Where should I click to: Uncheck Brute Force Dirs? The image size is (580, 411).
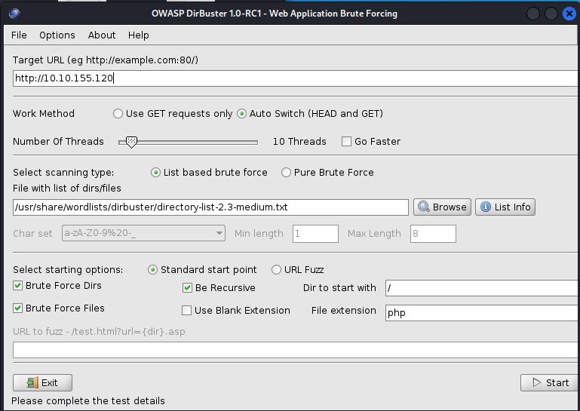[18, 287]
